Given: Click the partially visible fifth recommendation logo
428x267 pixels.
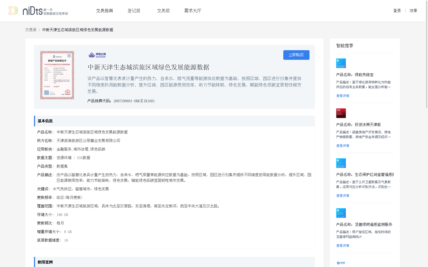Looking at the screenshot, I should [x=341, y=263].
